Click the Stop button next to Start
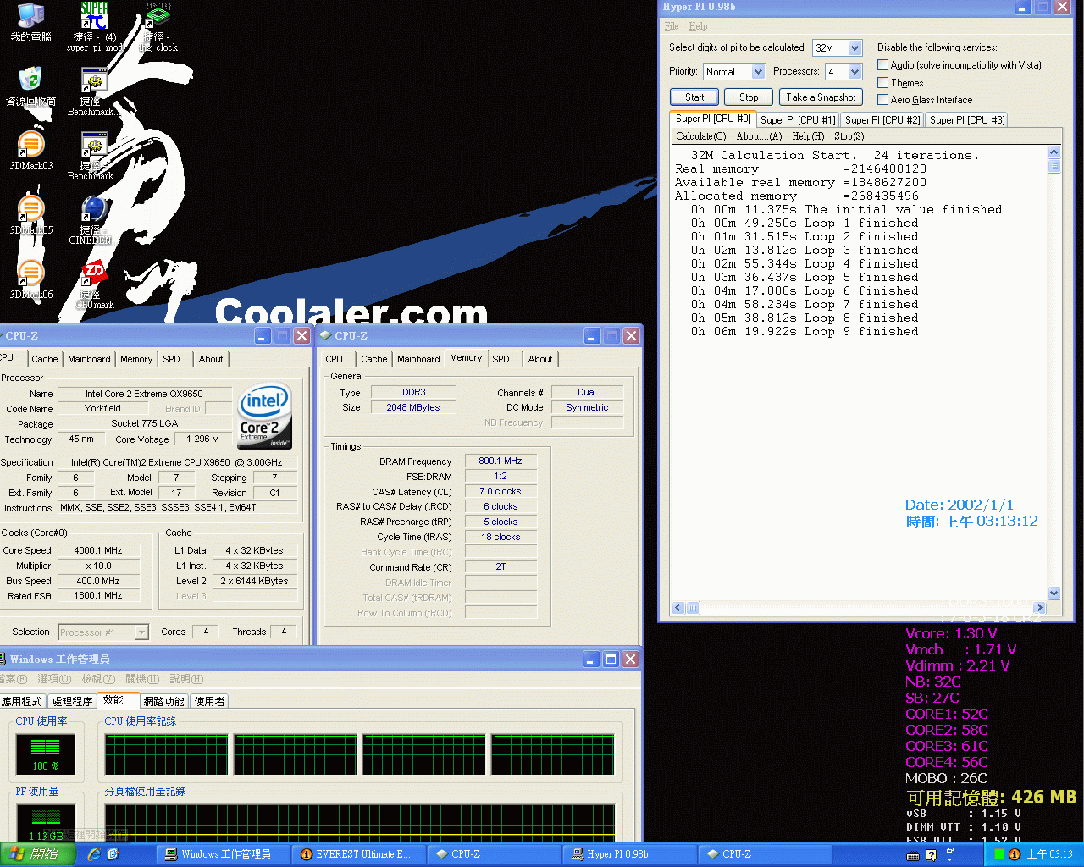1084x867 pixels. click(749, 97)
